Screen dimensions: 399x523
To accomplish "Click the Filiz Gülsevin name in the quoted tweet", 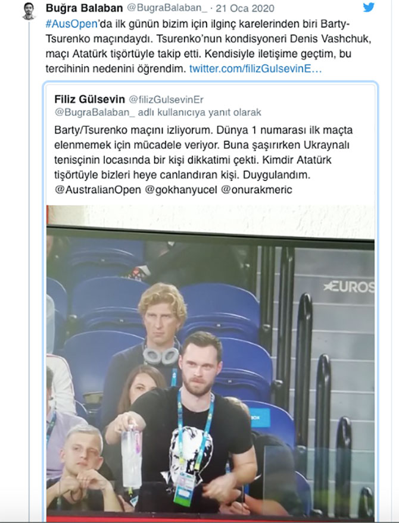I will pyautogui.click(x=89, y=99).
